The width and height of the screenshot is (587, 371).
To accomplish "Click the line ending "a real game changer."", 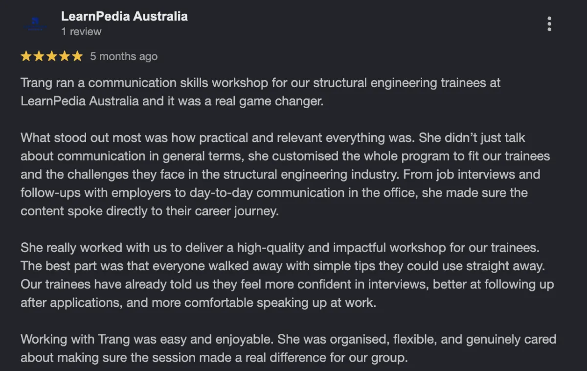I will [x=172, y=101].
